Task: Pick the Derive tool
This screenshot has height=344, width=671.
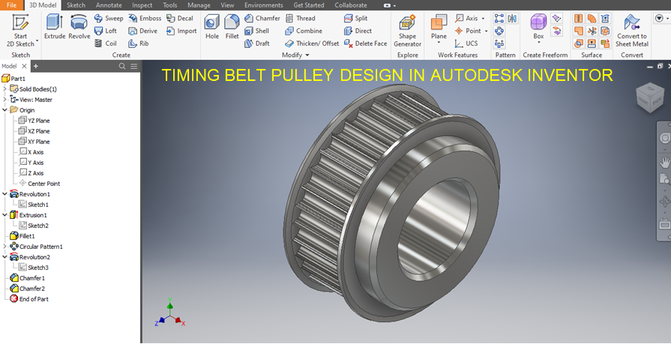Action: coord(143,31)
